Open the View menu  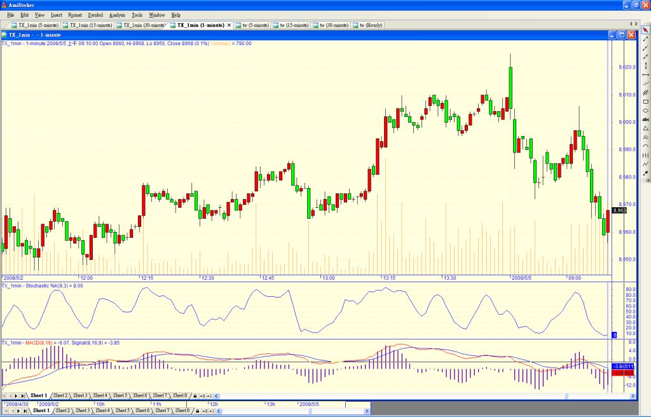[39, 15]
